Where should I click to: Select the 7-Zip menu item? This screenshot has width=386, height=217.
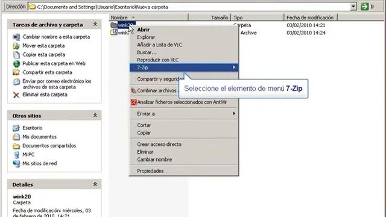pyautogui.click(x=184, y=68)
